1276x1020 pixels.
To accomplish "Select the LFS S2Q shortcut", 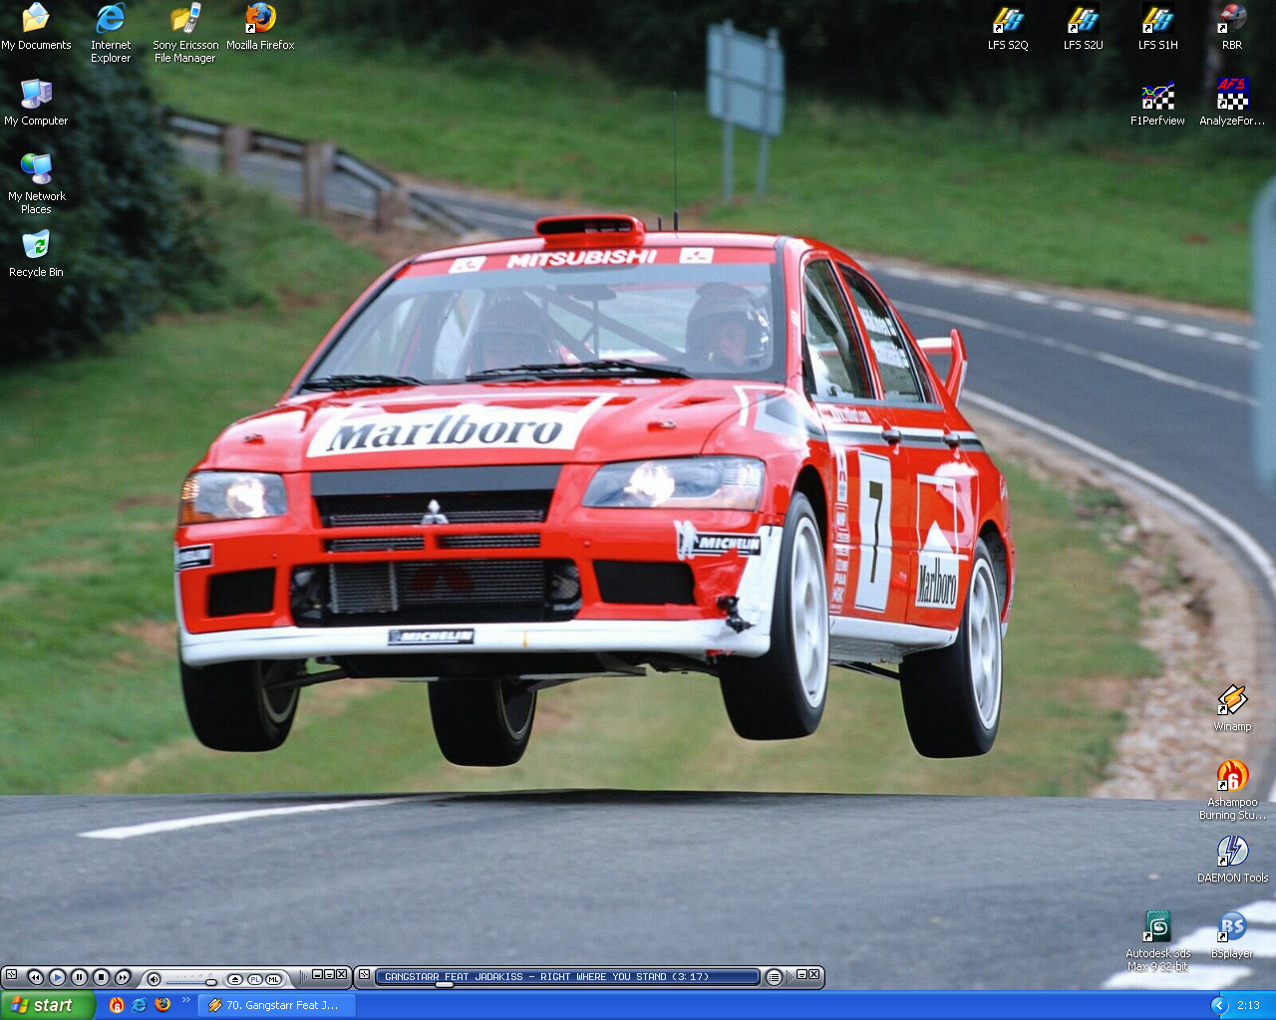I will click(1008, 27).
